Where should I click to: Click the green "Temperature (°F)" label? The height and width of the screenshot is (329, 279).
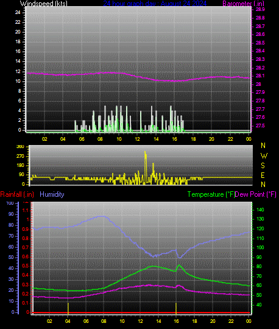click(x=211, y=194)
